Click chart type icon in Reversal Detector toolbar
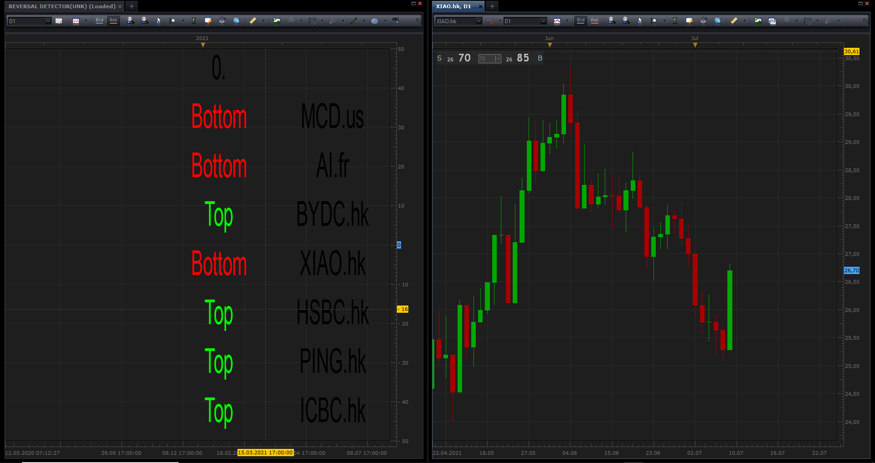Image resolution: width=875 pixels, height=463 pixels. point(76,21)
